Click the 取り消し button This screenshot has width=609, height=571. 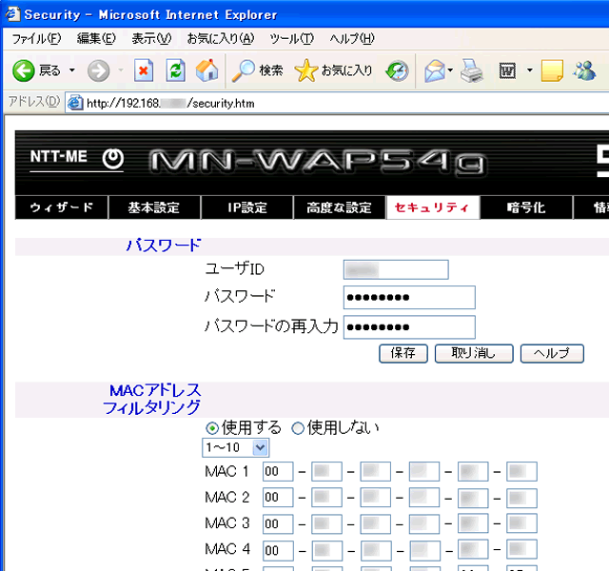point(474,353)
